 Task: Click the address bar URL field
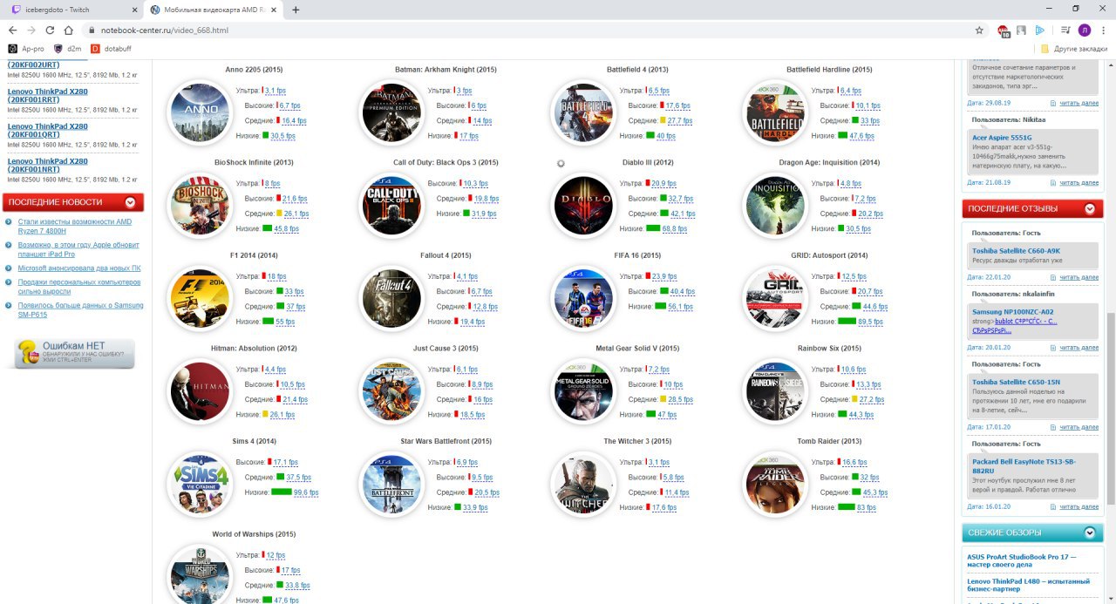(x=523, y=30)
